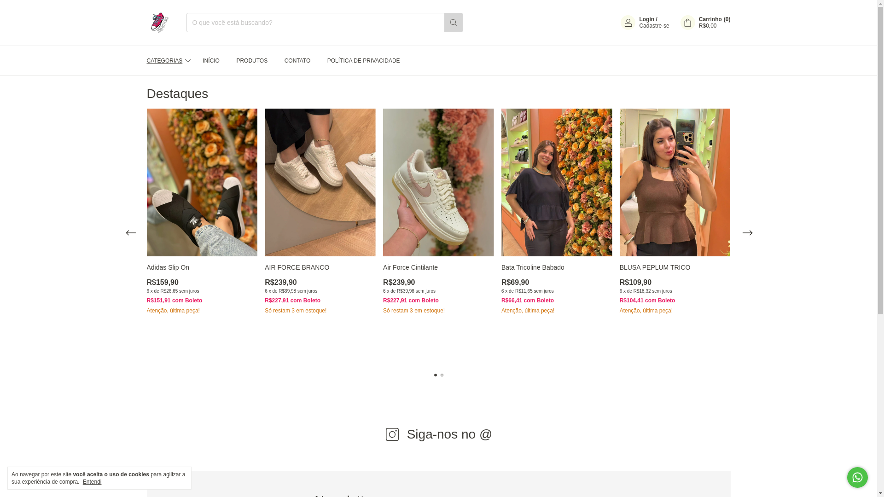The image size is (884, 497).
Task: Click 6 x de R$18,32 sem juros
Action: click(x=646, y=291)
